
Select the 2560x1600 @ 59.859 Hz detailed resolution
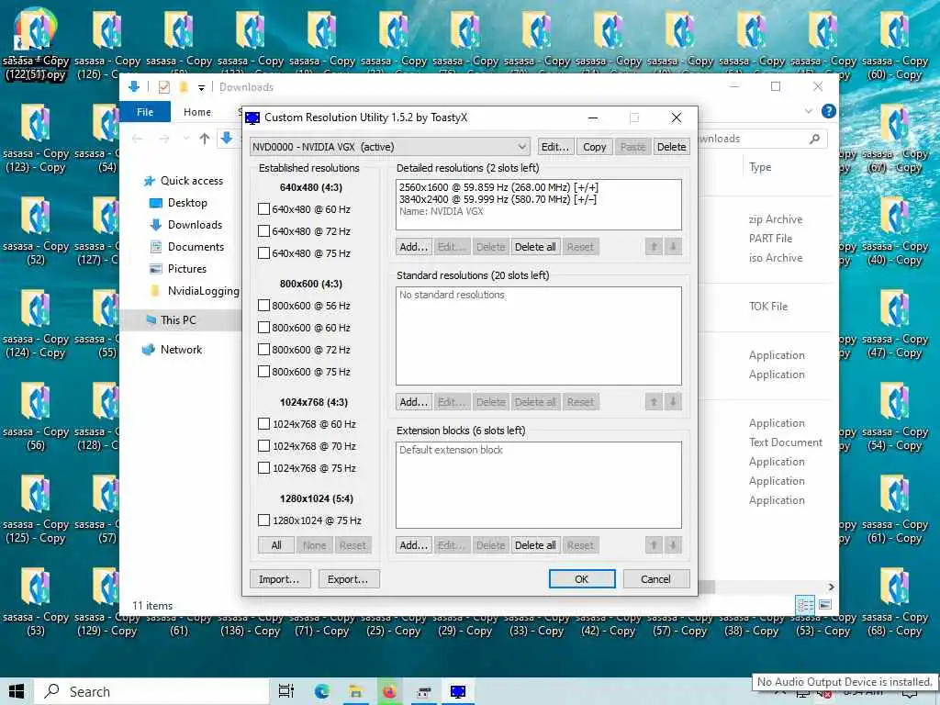[498, 187]
